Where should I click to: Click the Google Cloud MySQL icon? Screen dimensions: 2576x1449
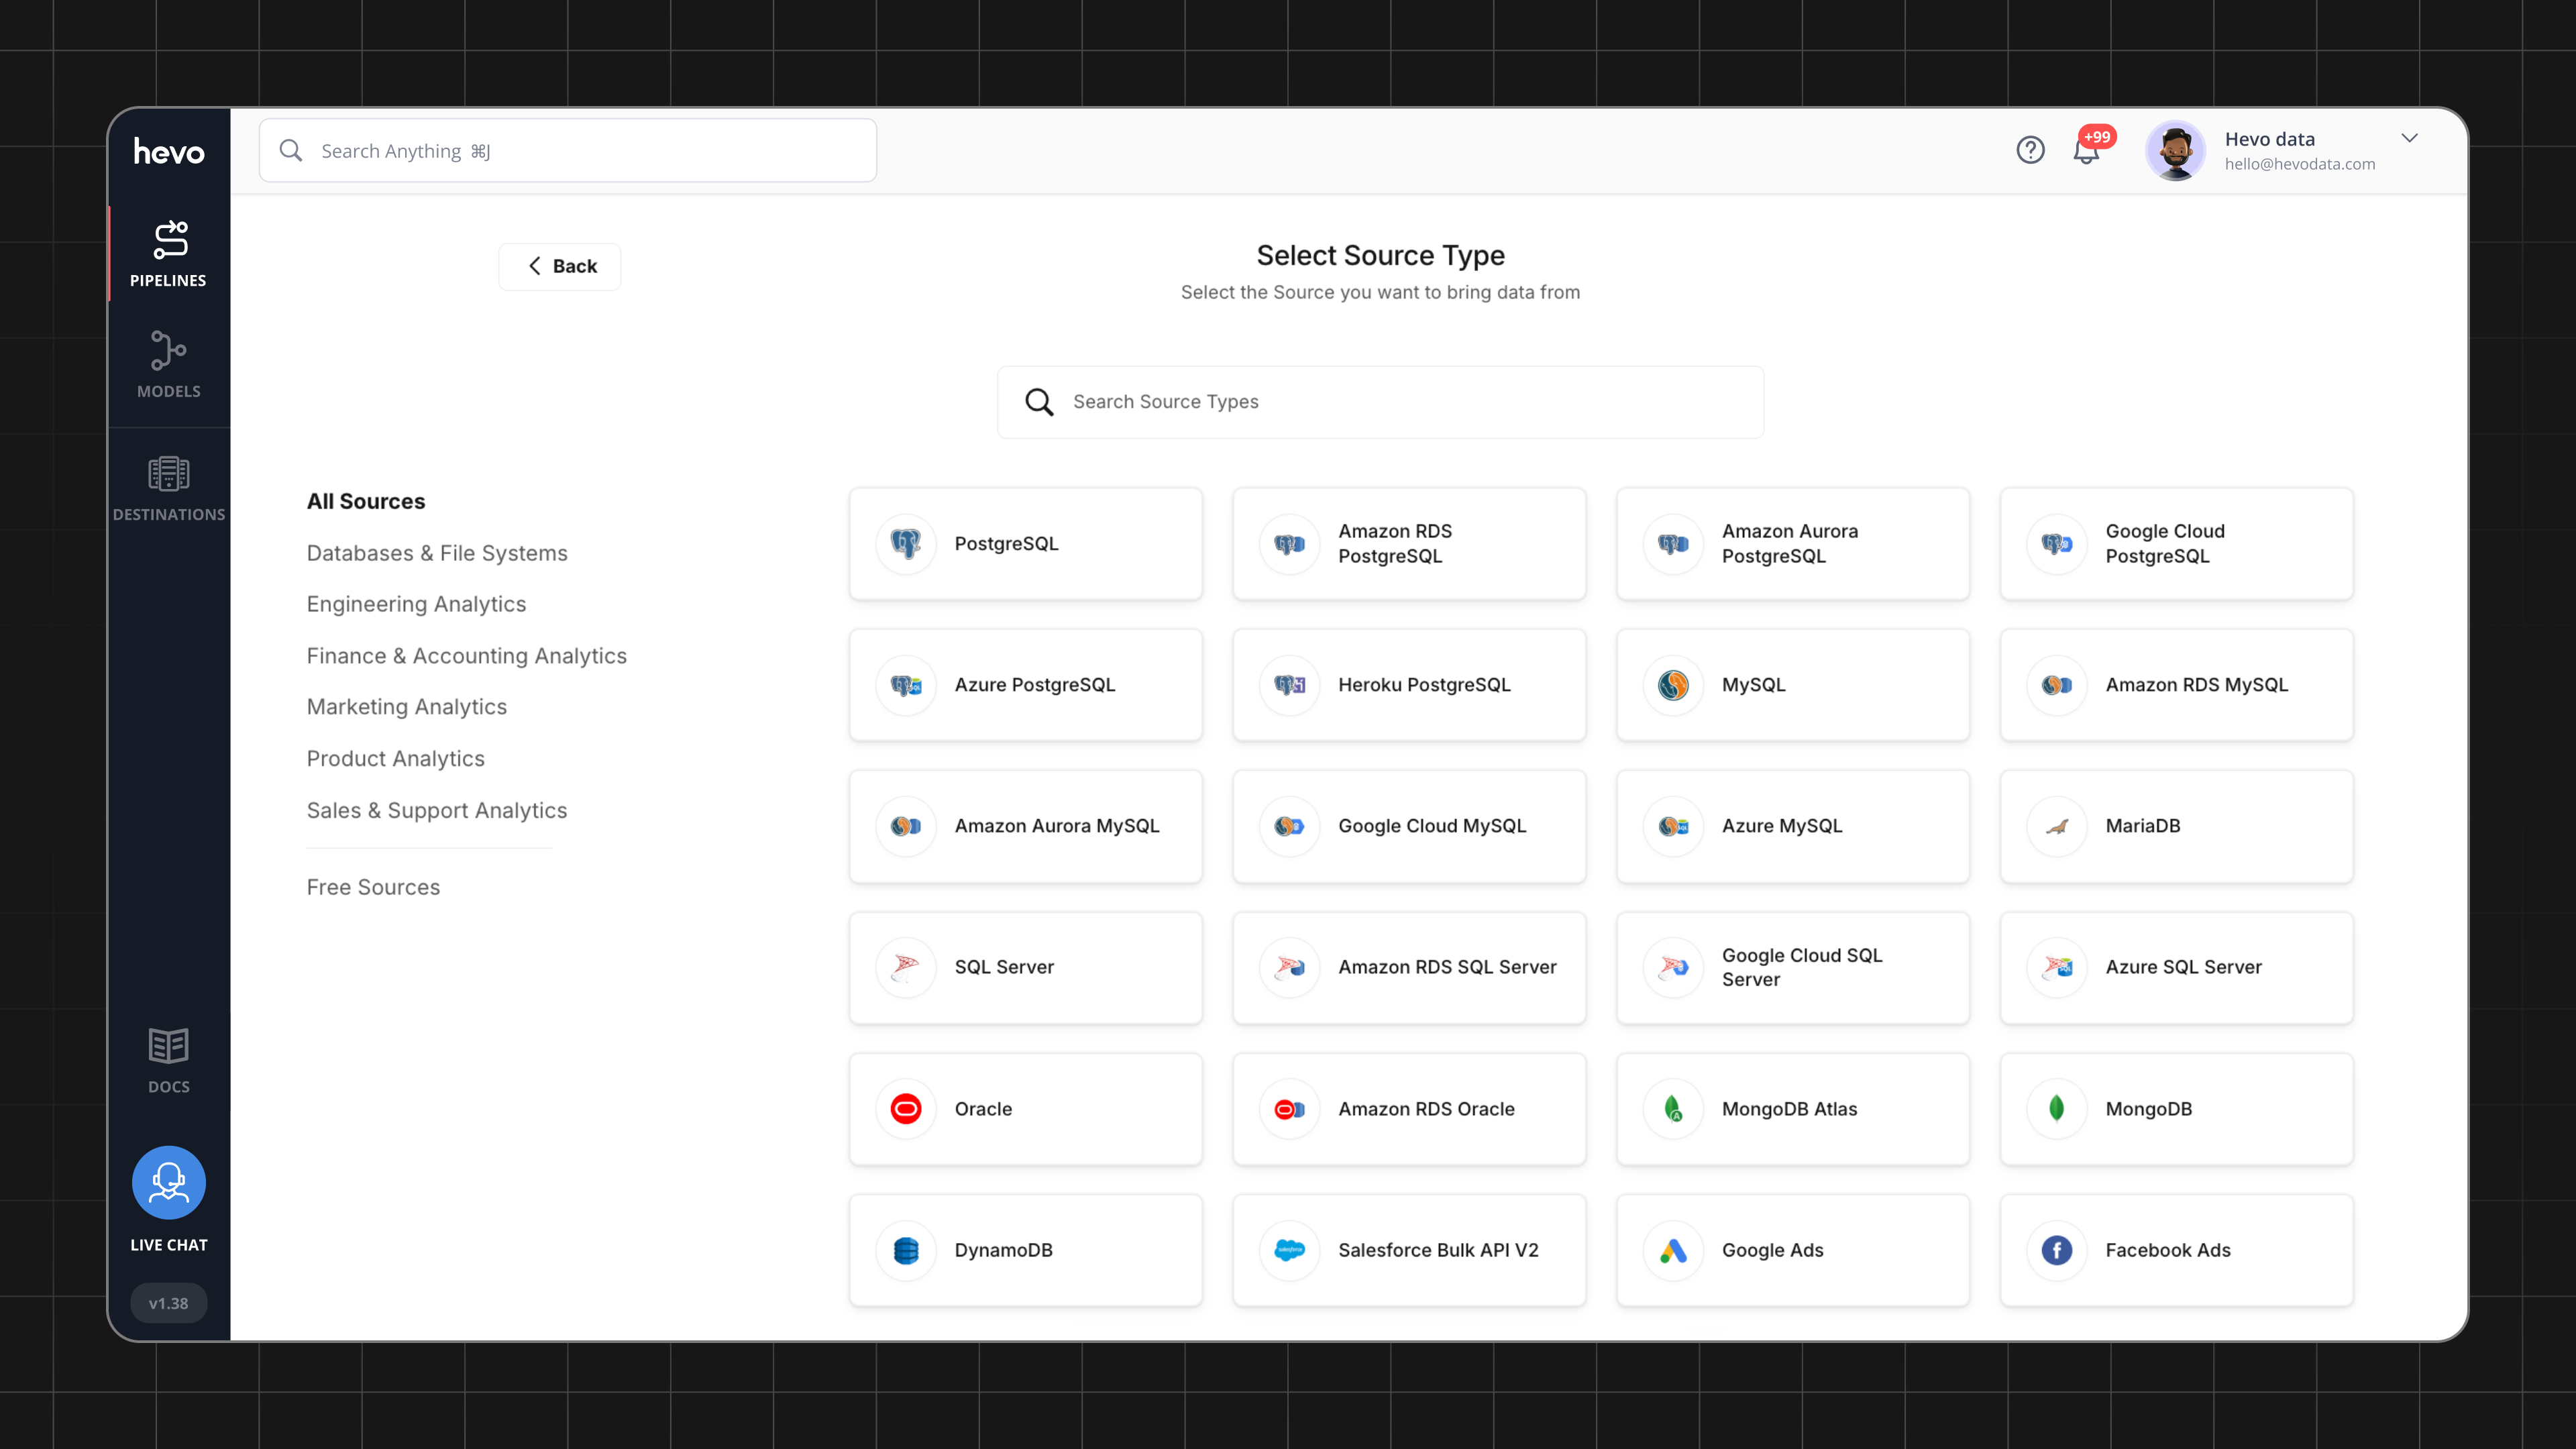1290,826
